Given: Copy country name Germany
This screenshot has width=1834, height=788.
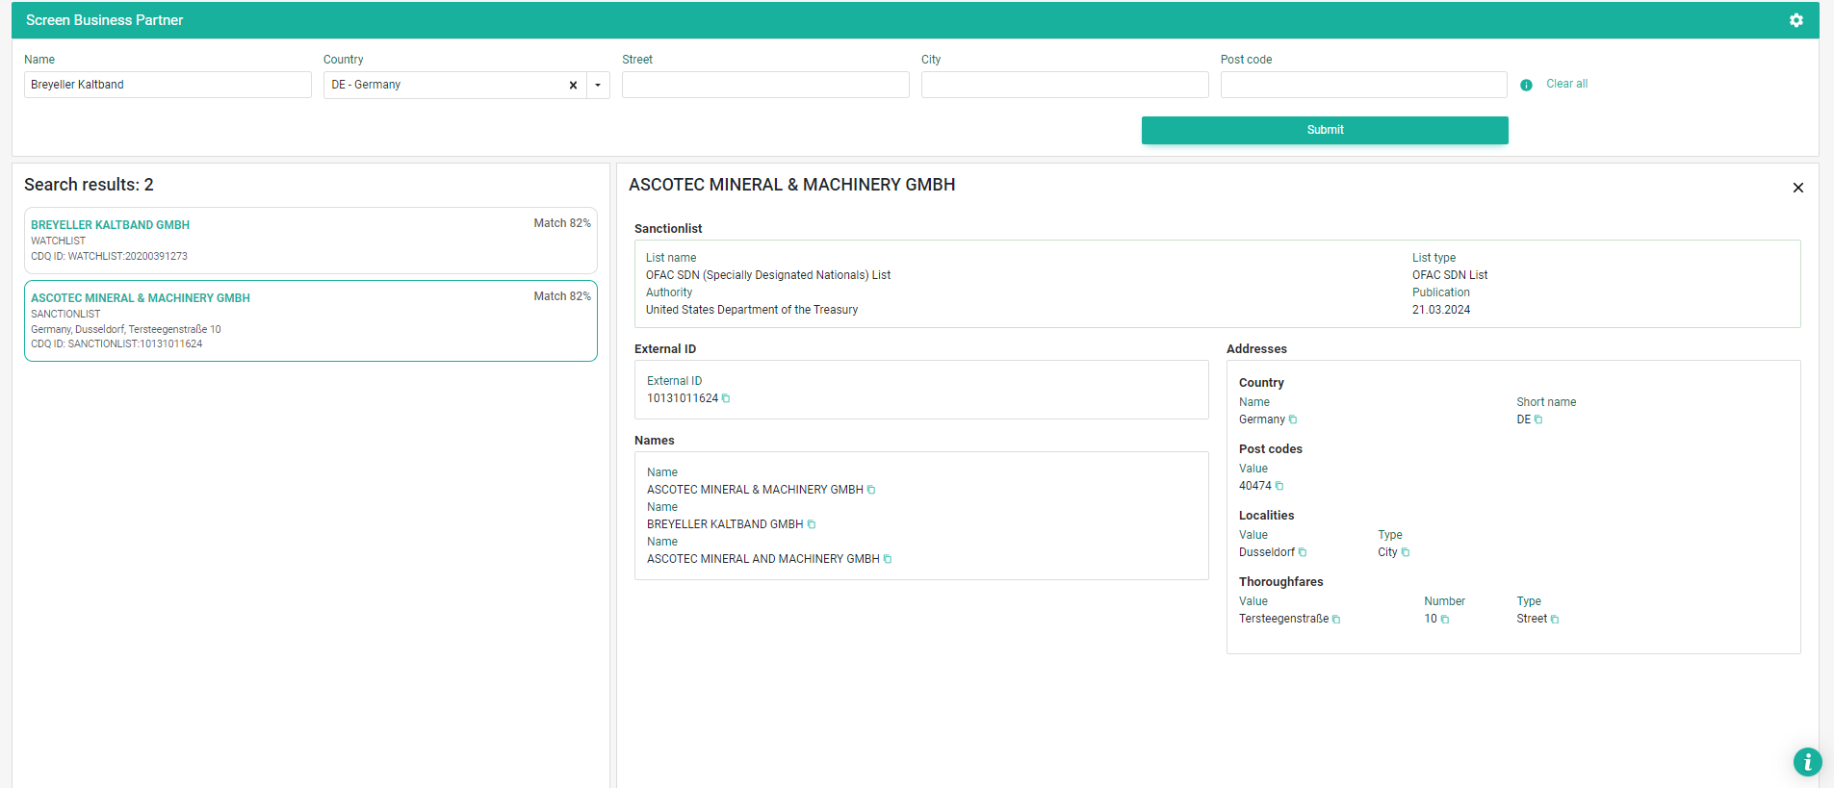Looking at the screenshot, I should (x=1293, y=419).
